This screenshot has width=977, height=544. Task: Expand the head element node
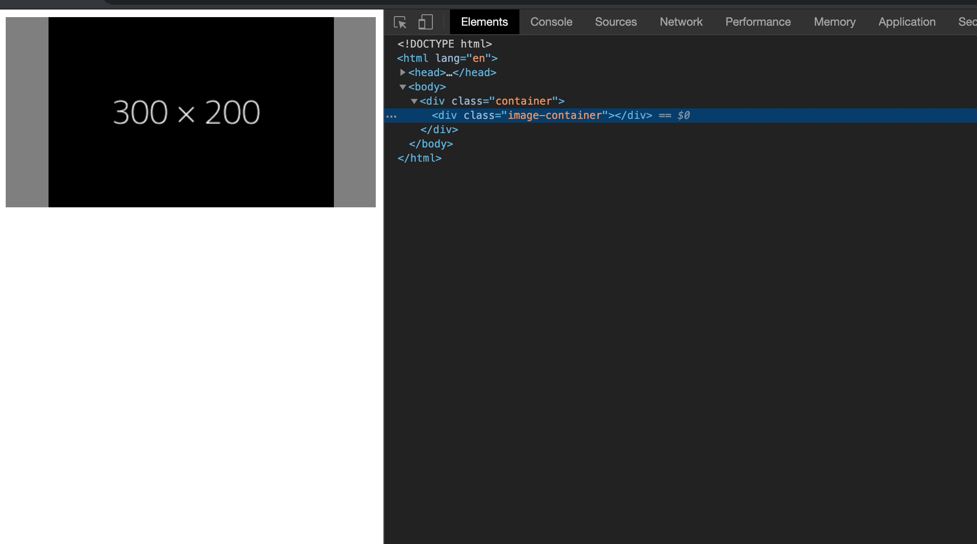(x=403, y=72)
